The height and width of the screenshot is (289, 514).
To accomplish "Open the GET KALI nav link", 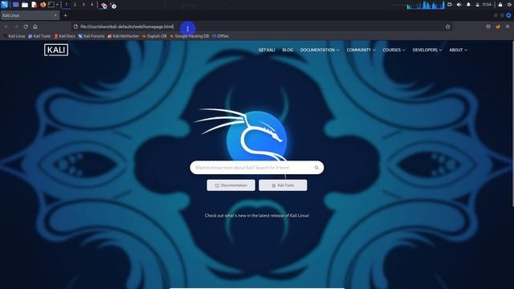I will tap(267, 50).
